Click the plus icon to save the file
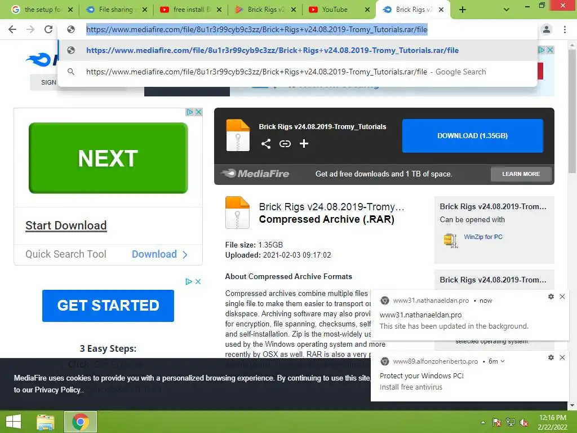This screenshot has height=433, width=577. (304, 144)
